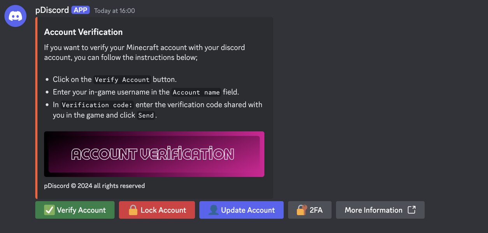Image resolution: width=488 pixels, height=233 pixels.
Task: Click the person silhouette icon on Update Account
Action: tap(213, 210)
